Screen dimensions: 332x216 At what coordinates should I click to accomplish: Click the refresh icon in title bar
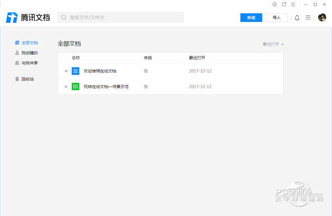point(284,4)
